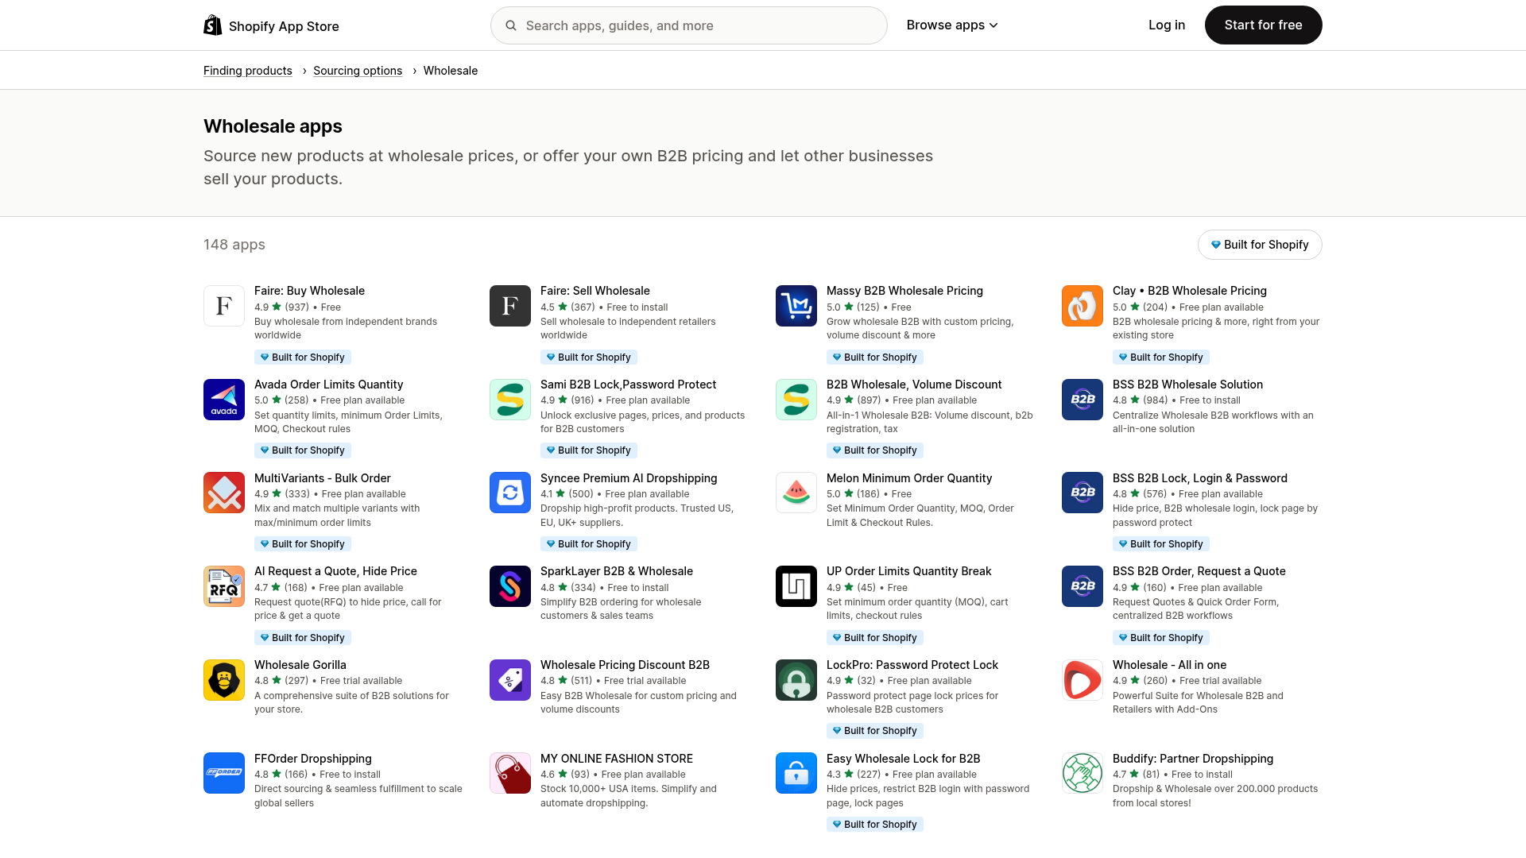Viewport: 1526px width, 858px height.
Task: Open the Clay • B2B Wholesale Pricing title
Action: (1190, 291)
